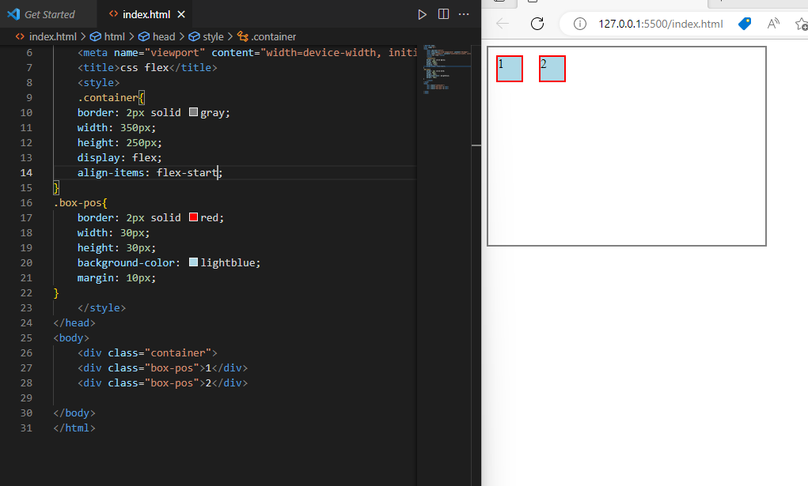Switch to the Get Started tab
This screenshot has width=808, height=486.
(x=48, y=14)
